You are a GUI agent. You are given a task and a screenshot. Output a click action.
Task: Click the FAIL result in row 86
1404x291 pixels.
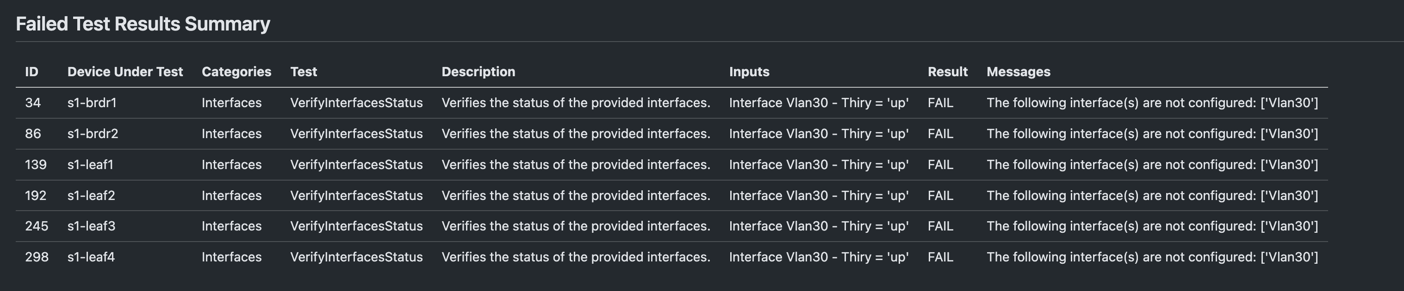pyautogui.click(x=940, y=134)
